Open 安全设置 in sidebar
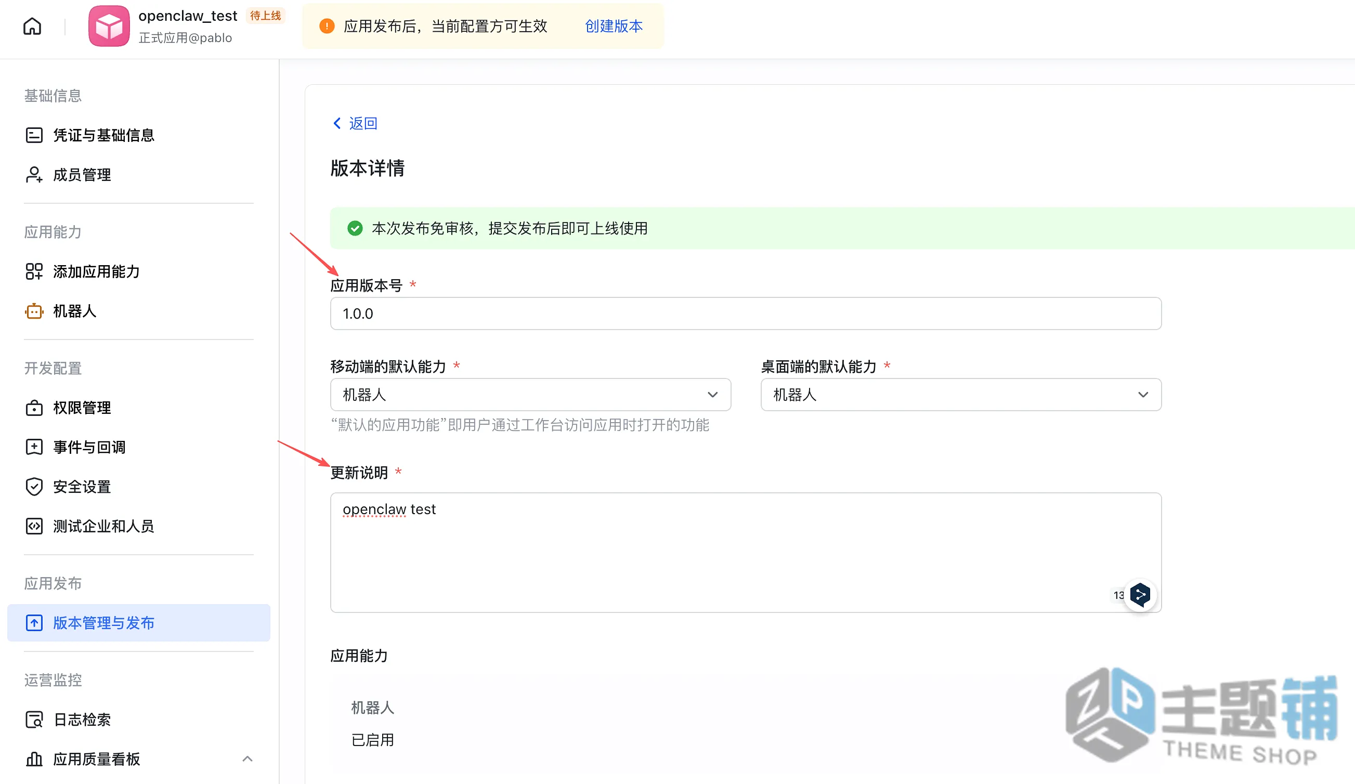 139,487
